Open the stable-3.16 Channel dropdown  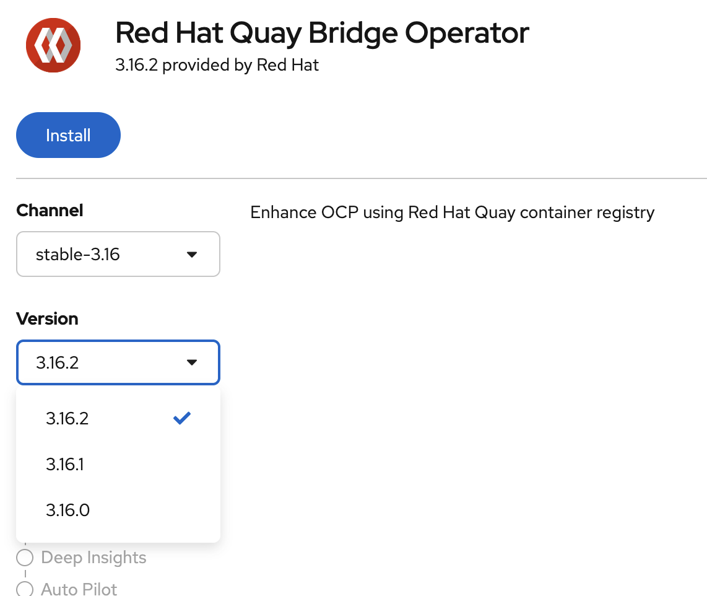tap(118, 254)
